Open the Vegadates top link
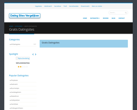The height and width of the screenshot is (110, 137). coord(38,6)
